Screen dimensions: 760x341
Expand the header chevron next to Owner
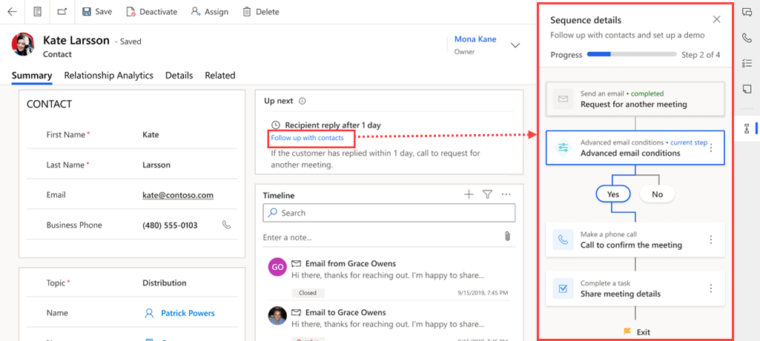coord(516,45)
